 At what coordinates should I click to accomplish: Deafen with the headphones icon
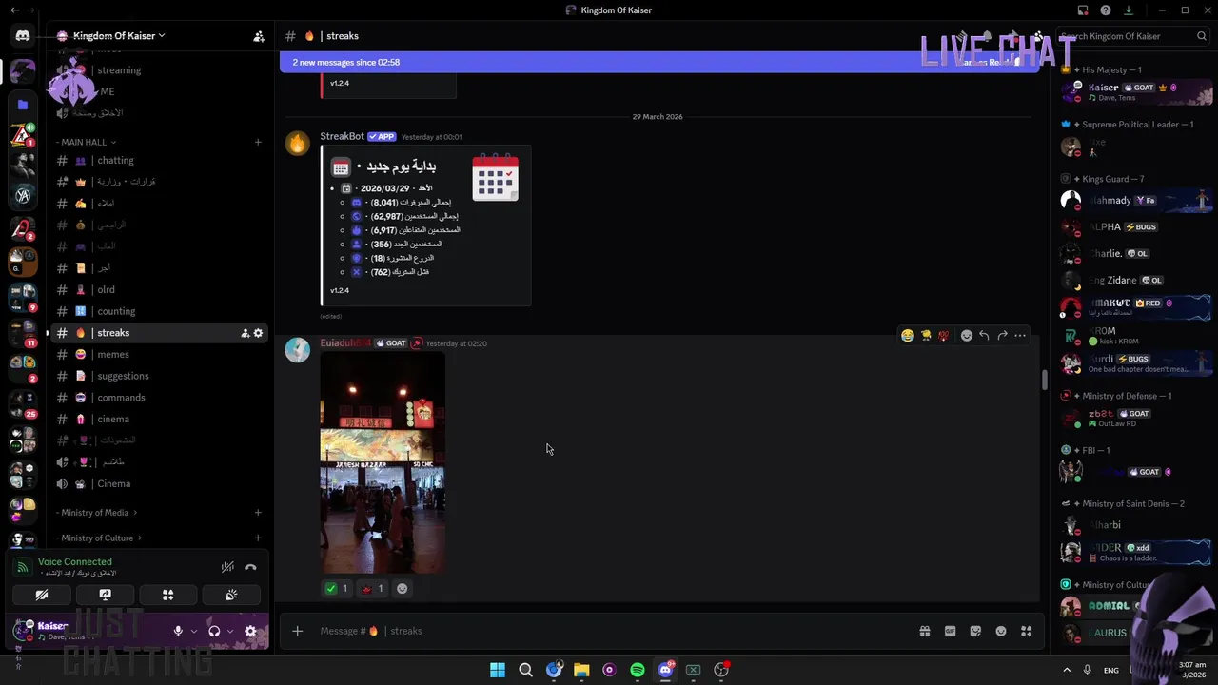214,631
